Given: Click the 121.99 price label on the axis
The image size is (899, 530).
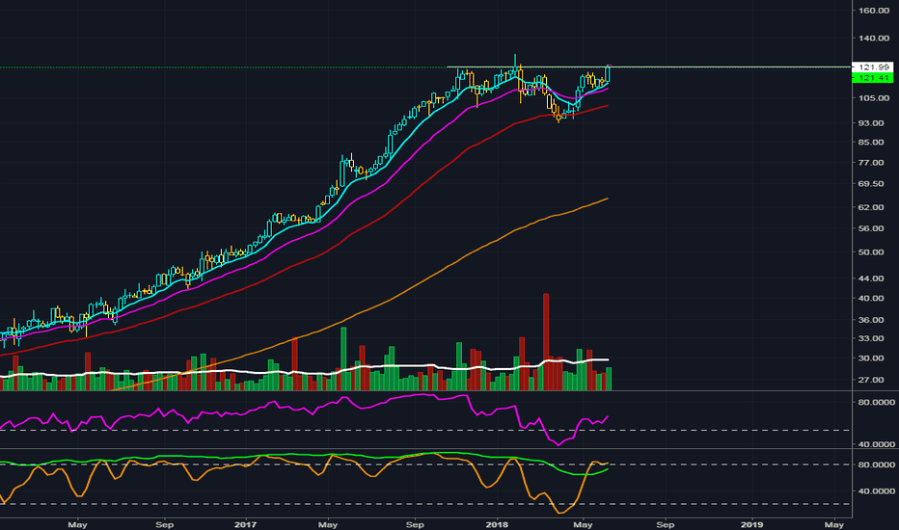Looking at the screenshot, I should (x=873, y=67).
